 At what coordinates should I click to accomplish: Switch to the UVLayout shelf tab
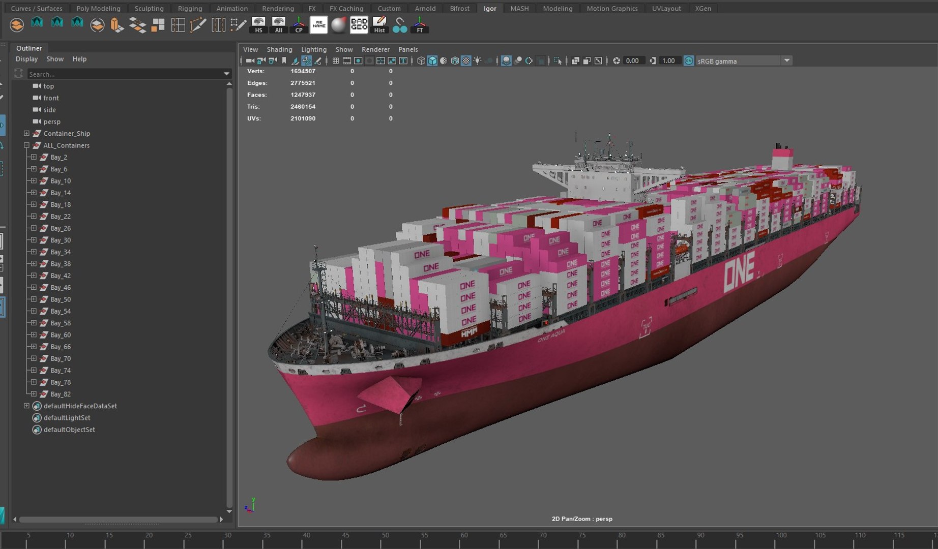(x=666, y=8)
